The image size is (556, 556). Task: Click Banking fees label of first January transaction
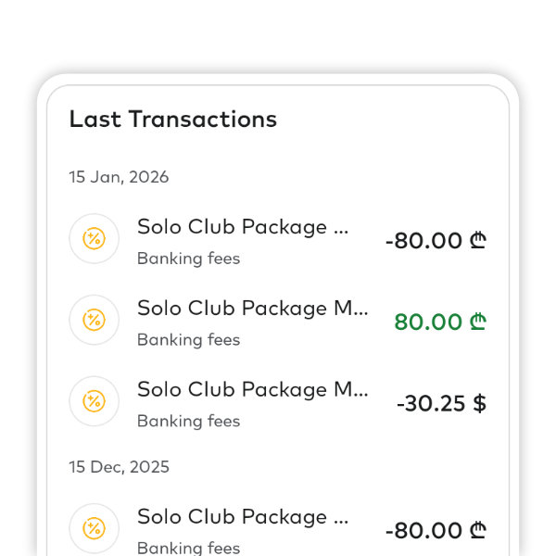(x=188, y=259)
